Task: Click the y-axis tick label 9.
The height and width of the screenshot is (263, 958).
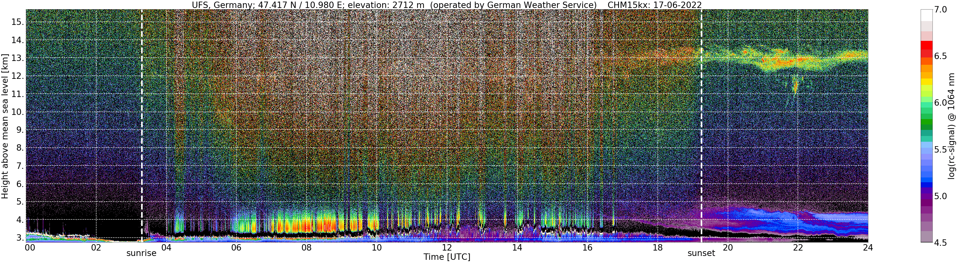Action: 20,130
